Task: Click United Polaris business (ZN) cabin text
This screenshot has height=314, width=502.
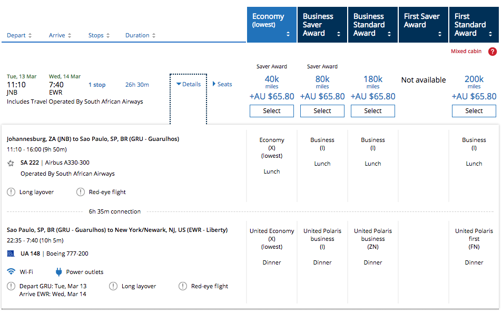Action: (x=372, y=239)
